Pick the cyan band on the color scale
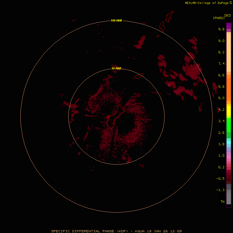The width and height of the screenshot is (233, 233). click(229, 142)
